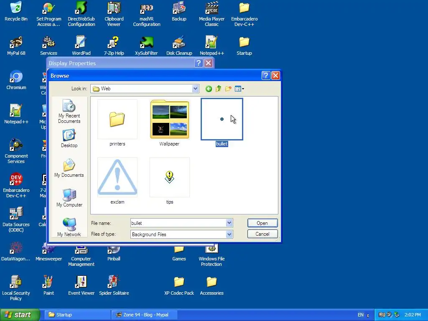Select Notepad++ icon below Chromium

pos(16,115)
